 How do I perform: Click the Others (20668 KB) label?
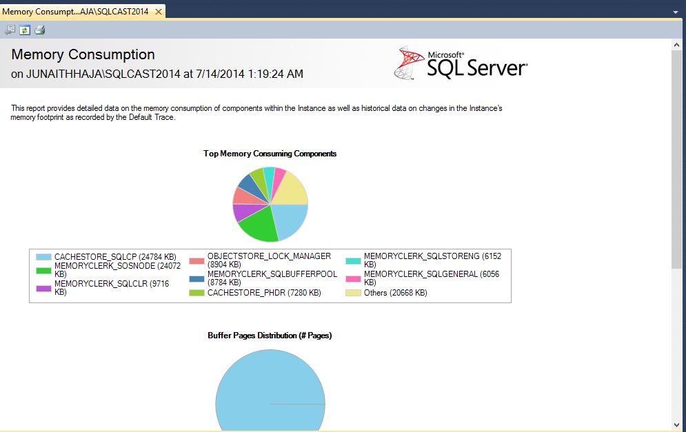(x=396, y=293)
